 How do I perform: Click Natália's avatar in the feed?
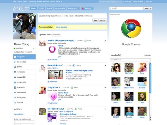(42, 43)
